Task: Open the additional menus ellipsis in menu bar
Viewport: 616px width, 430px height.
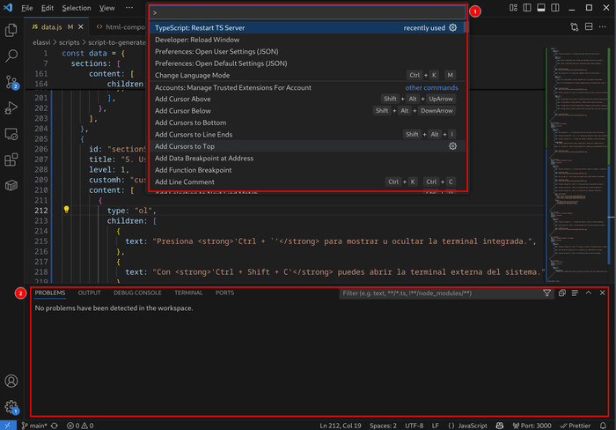Action: click(x=129, y=8)
